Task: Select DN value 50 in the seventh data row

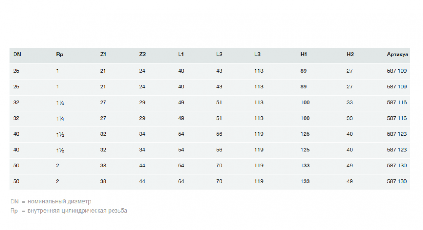Action: 16,166
